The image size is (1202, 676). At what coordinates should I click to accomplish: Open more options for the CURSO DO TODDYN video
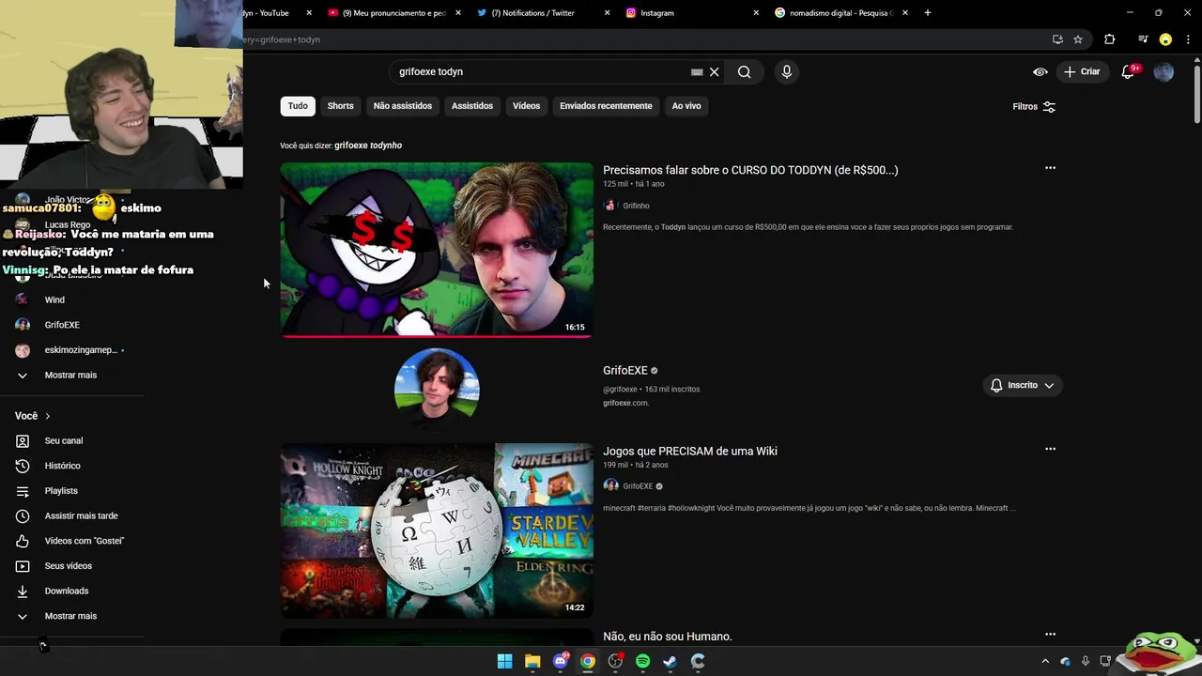[1050, 168]
